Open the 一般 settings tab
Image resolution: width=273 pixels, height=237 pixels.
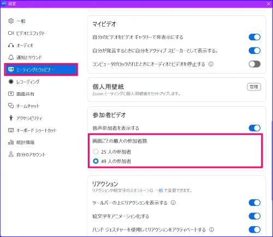(x=41, y=21)
